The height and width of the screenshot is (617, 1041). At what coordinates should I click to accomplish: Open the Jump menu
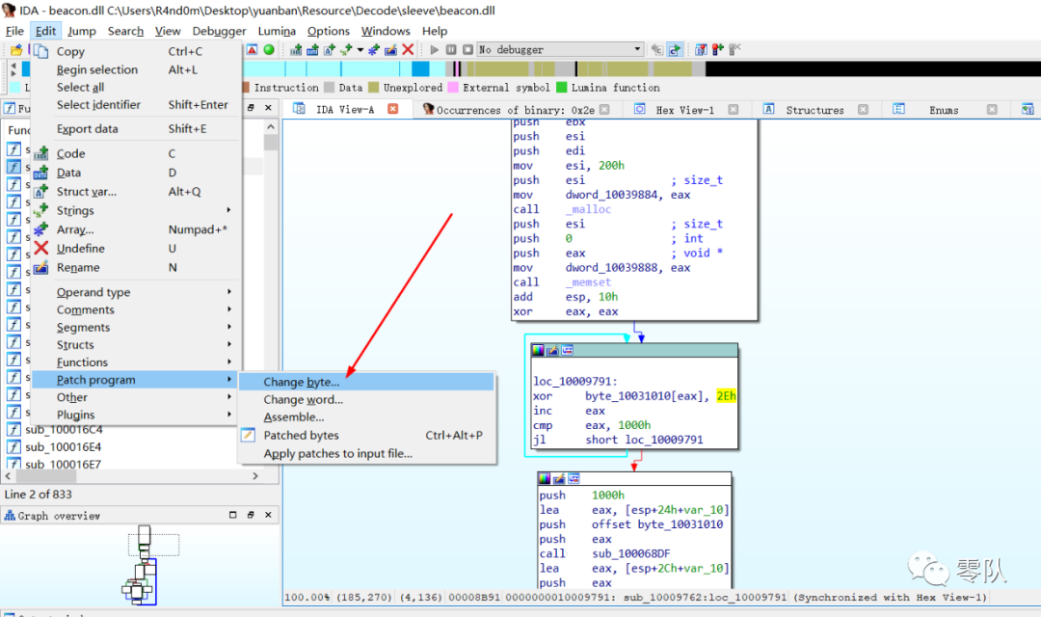(x=82, y=31)
